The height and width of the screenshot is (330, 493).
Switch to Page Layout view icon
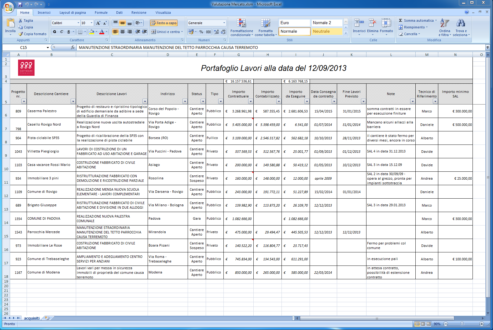(x=423, y=324)
